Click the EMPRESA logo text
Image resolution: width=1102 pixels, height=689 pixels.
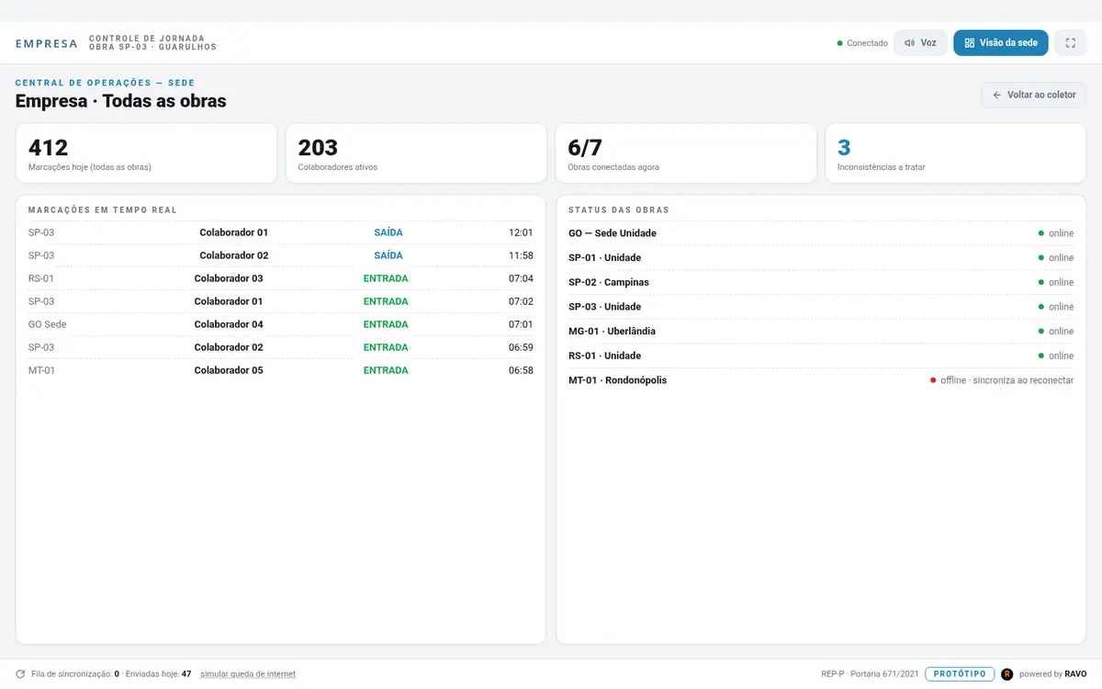point(47,43)
